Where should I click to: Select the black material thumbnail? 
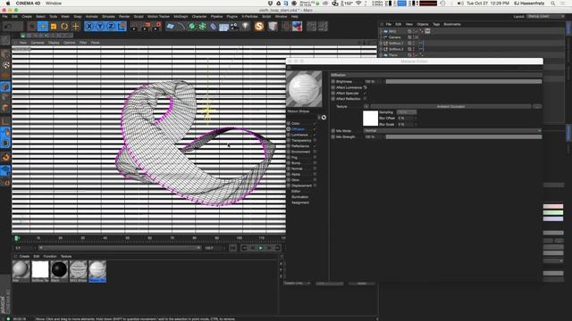(x=59, y=269)
